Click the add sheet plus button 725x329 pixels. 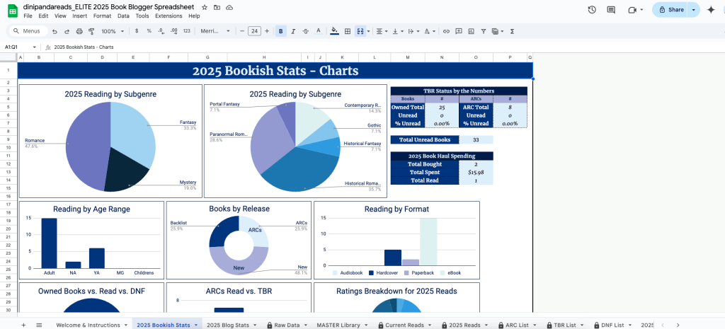click(23, 325)
